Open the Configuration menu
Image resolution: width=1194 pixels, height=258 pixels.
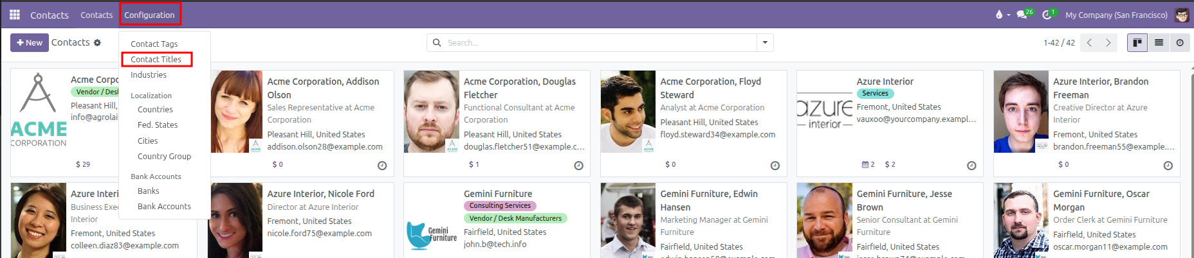tap(149, 15)
